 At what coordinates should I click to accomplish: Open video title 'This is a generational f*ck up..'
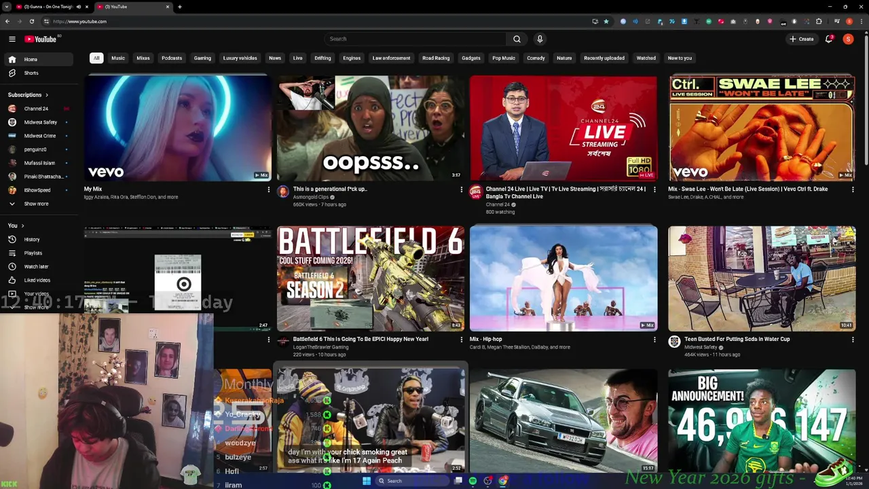(330, 189)
